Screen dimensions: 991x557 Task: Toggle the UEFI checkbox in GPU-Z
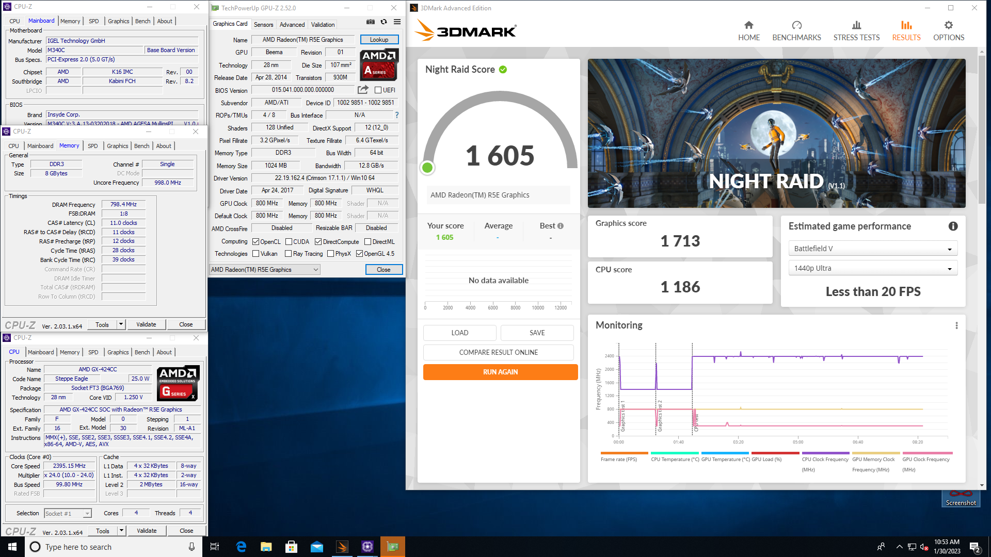click(378, 90)
